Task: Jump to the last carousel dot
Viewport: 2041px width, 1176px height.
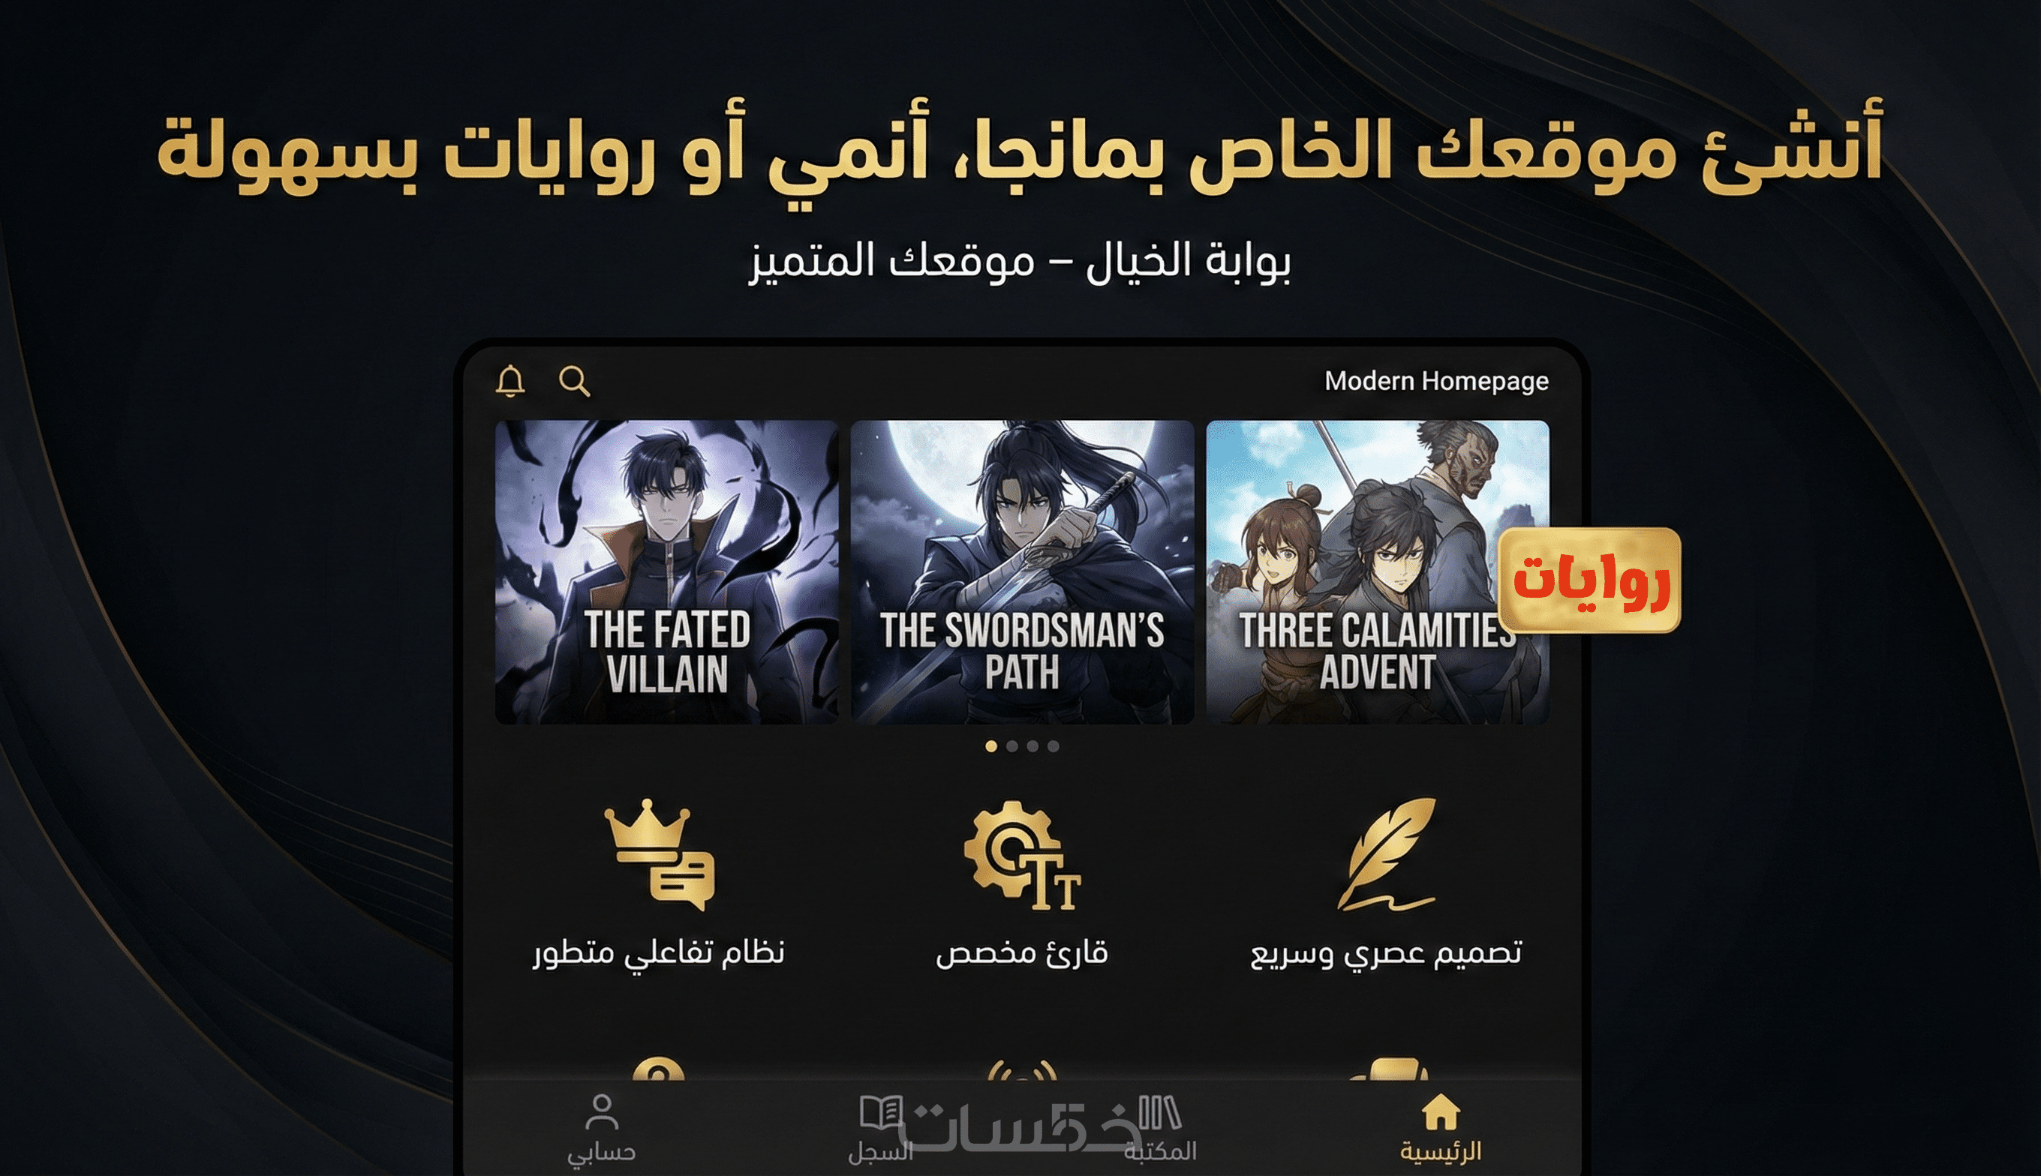Action: point(1053,746)
